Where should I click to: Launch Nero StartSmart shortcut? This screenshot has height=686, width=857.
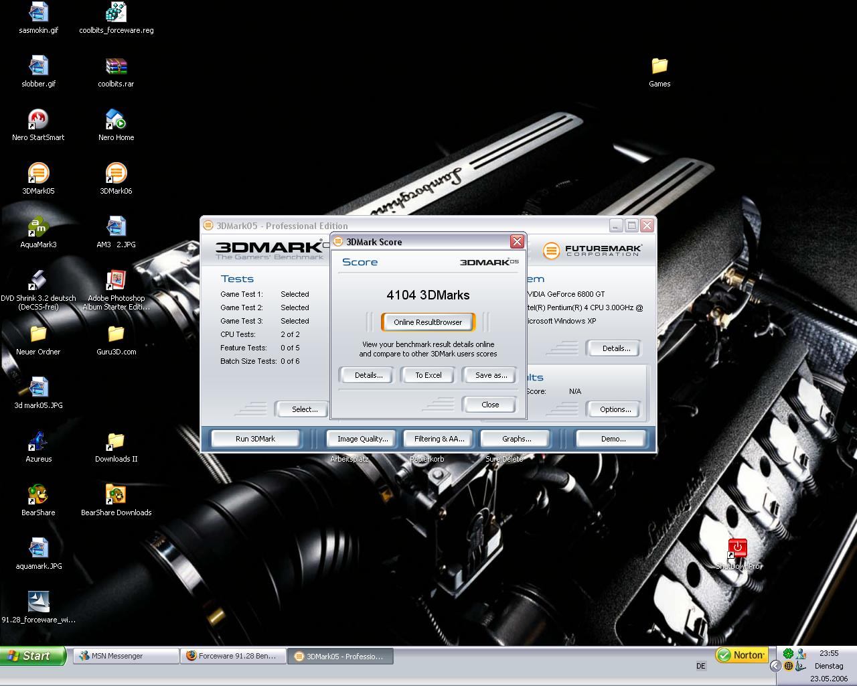pos(38,125)
